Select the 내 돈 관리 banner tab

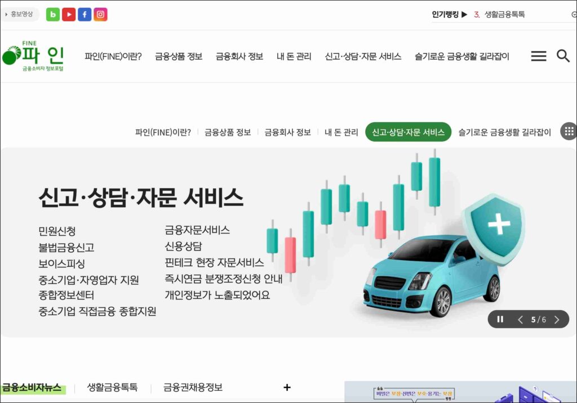[x=341, y=132]
